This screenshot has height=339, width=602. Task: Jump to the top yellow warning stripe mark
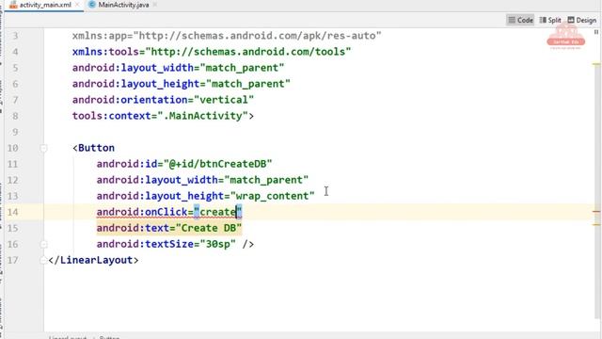click(x=596, y=64)
